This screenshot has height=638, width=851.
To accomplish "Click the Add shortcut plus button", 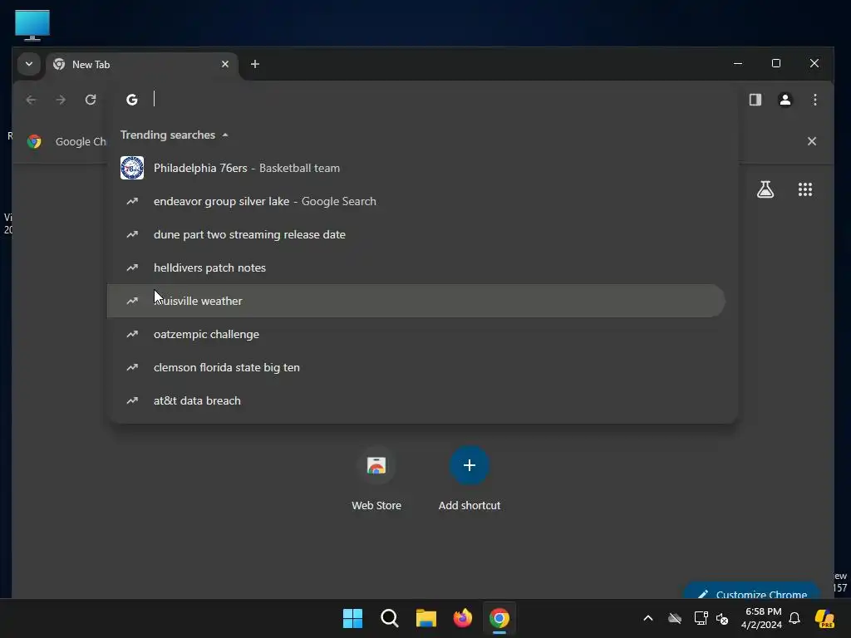I will (470, 465).
